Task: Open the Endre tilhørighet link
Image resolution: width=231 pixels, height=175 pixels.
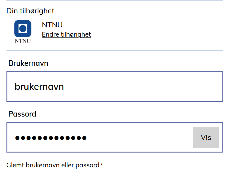Action: [66, 34]
